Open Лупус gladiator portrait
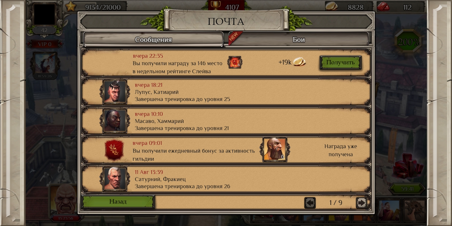The width and height of the screenshot is (452, 226). (115, 92)
